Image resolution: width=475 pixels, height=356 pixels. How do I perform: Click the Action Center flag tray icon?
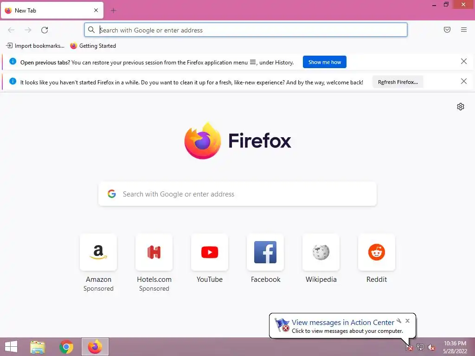click(x=409, y=347)
